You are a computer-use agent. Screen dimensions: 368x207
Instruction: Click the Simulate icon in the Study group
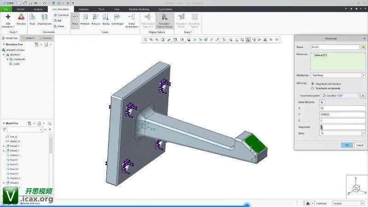pyautogui.click(x=21, y=18)
